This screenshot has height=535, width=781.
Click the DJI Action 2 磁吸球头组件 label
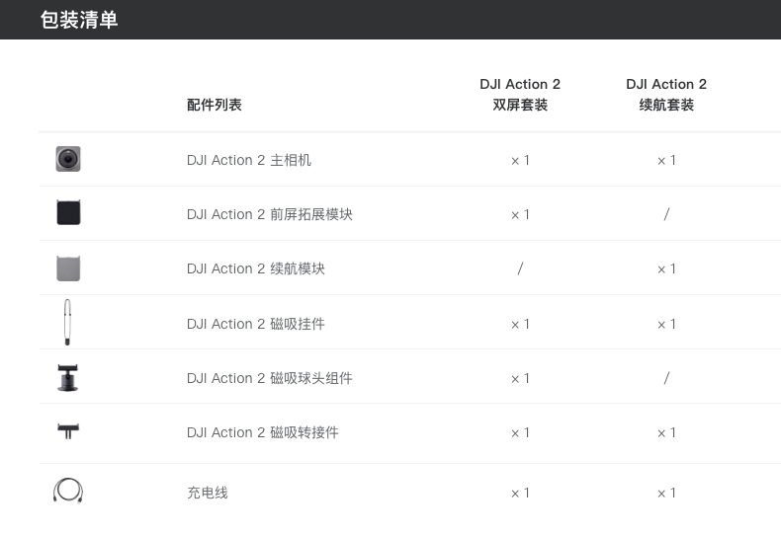pos(270,378)
